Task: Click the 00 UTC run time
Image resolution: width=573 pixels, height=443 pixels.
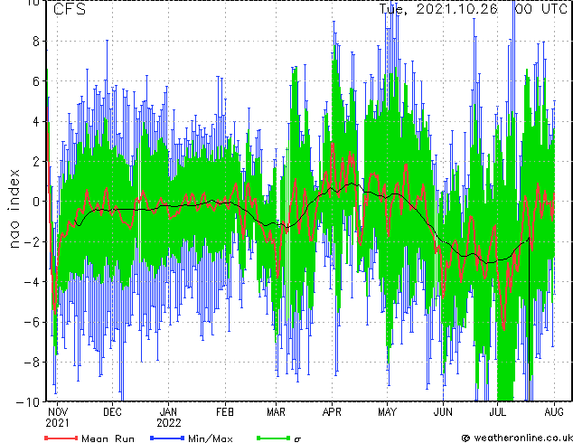Action: point(540,9)
